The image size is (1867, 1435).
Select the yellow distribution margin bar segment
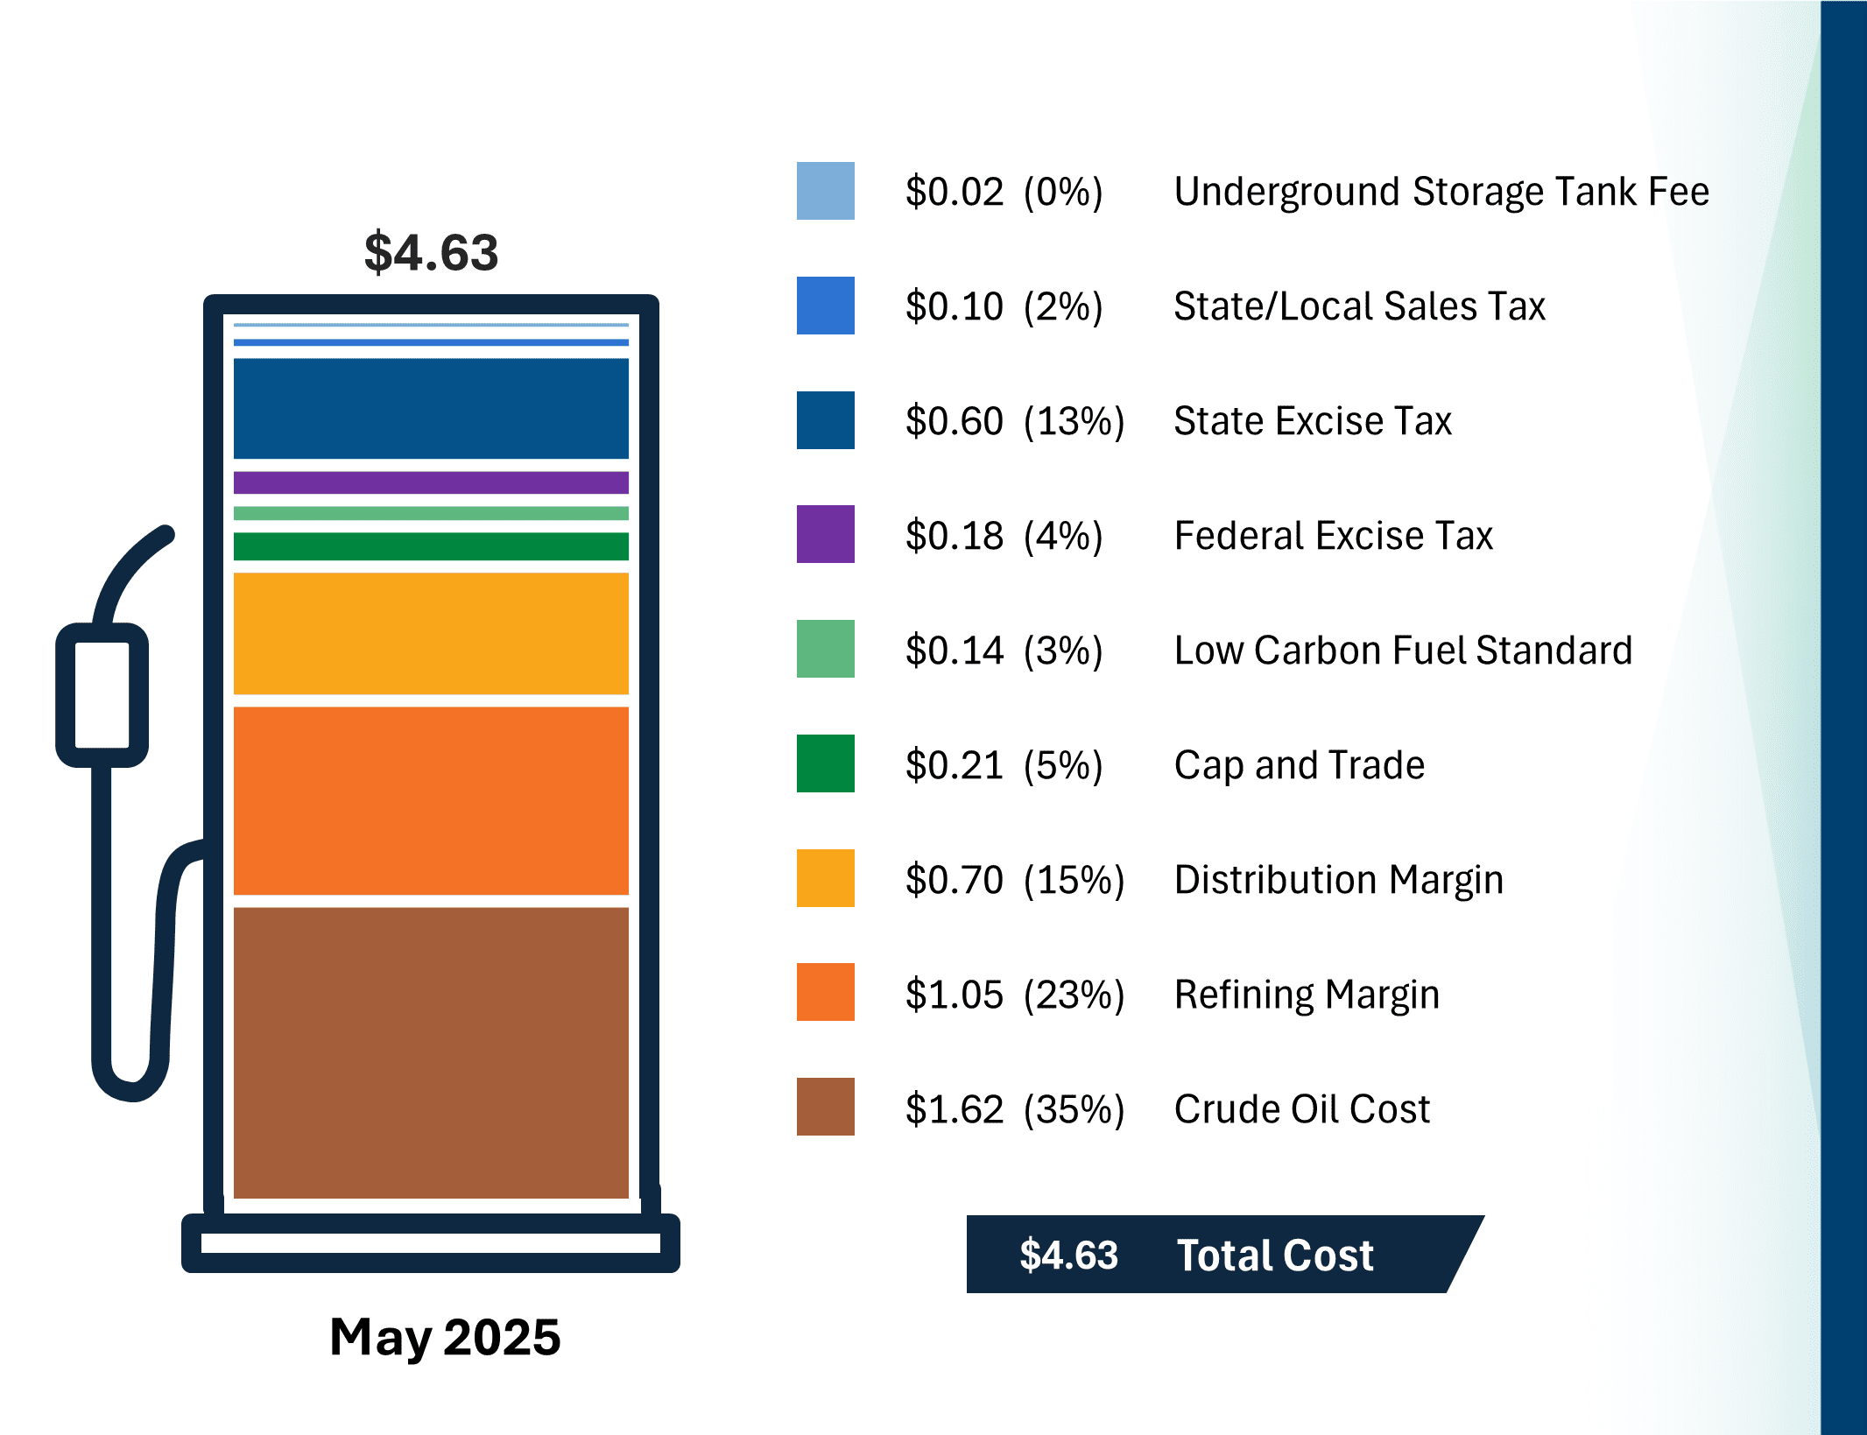(431, 633)
